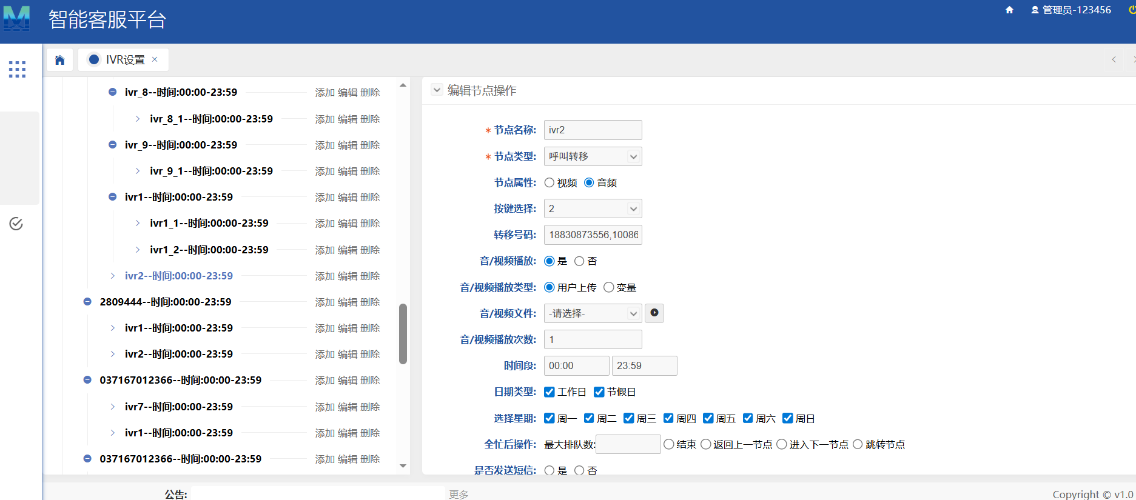Focus the 音/视频播放次数 field

pos(593,339)
